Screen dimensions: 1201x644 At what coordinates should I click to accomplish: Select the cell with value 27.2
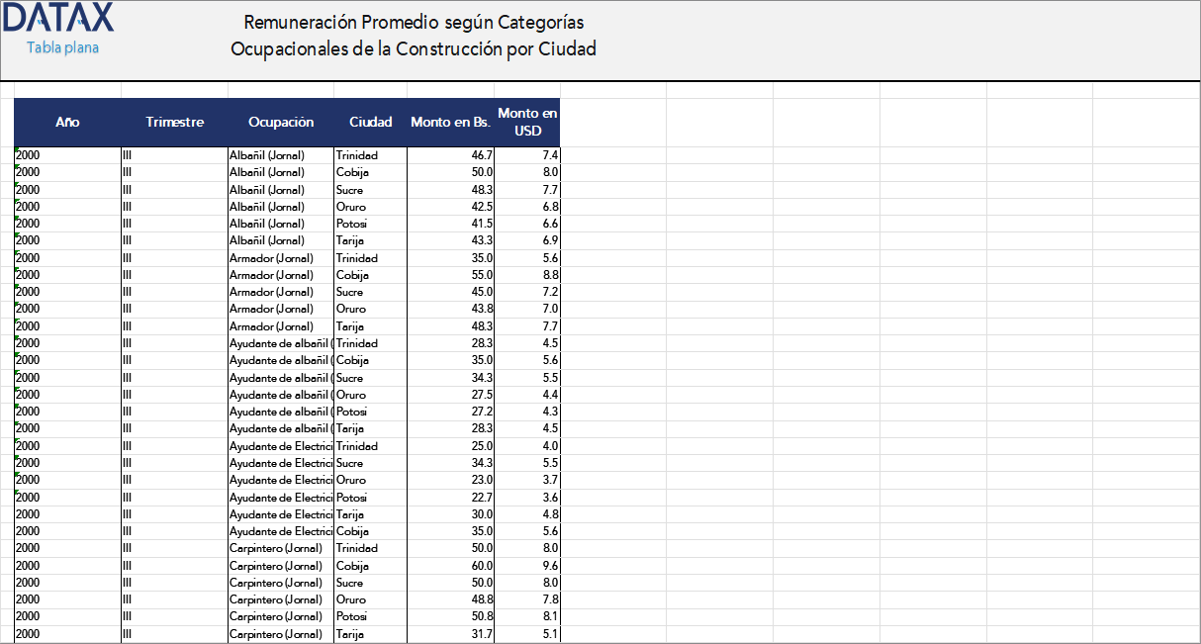pyautogui.click(x=451, y=412)
